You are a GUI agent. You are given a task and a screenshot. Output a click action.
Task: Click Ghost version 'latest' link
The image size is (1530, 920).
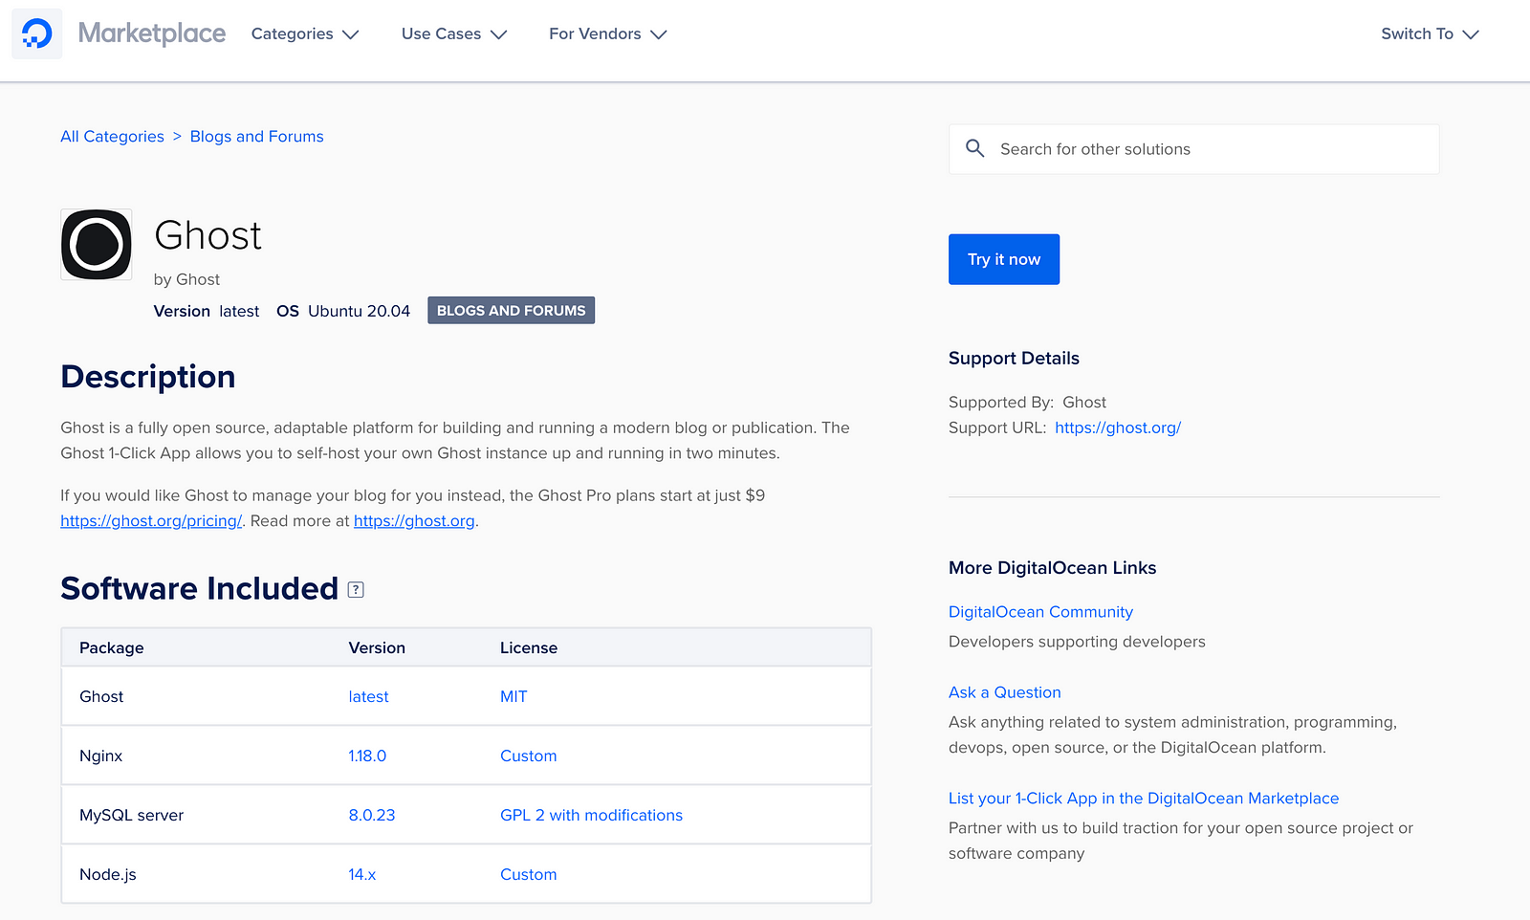click(368, 697)
